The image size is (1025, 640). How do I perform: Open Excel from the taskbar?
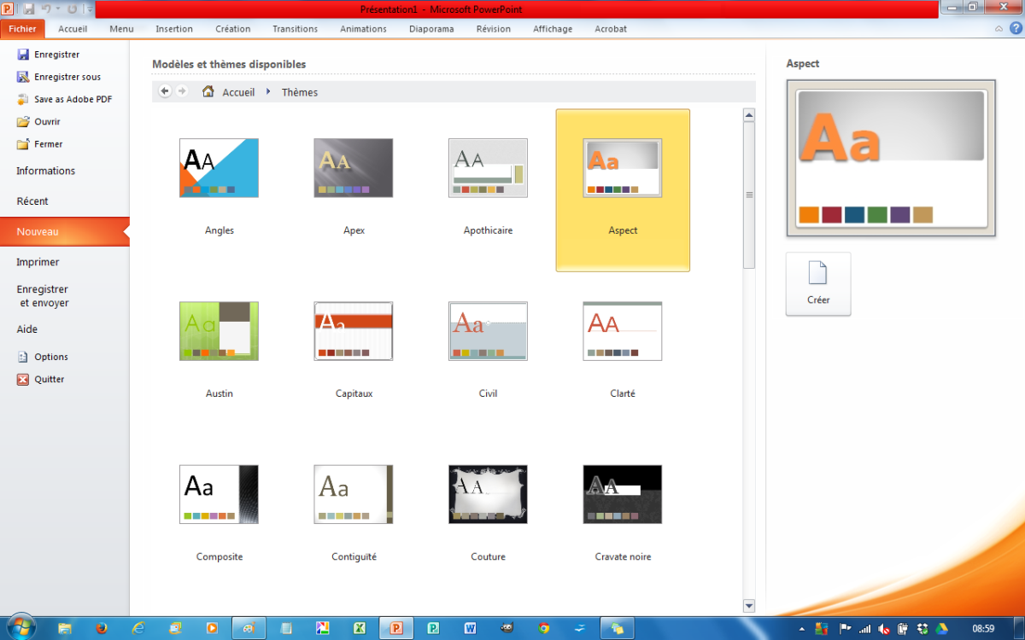click(x=360, y=628)
